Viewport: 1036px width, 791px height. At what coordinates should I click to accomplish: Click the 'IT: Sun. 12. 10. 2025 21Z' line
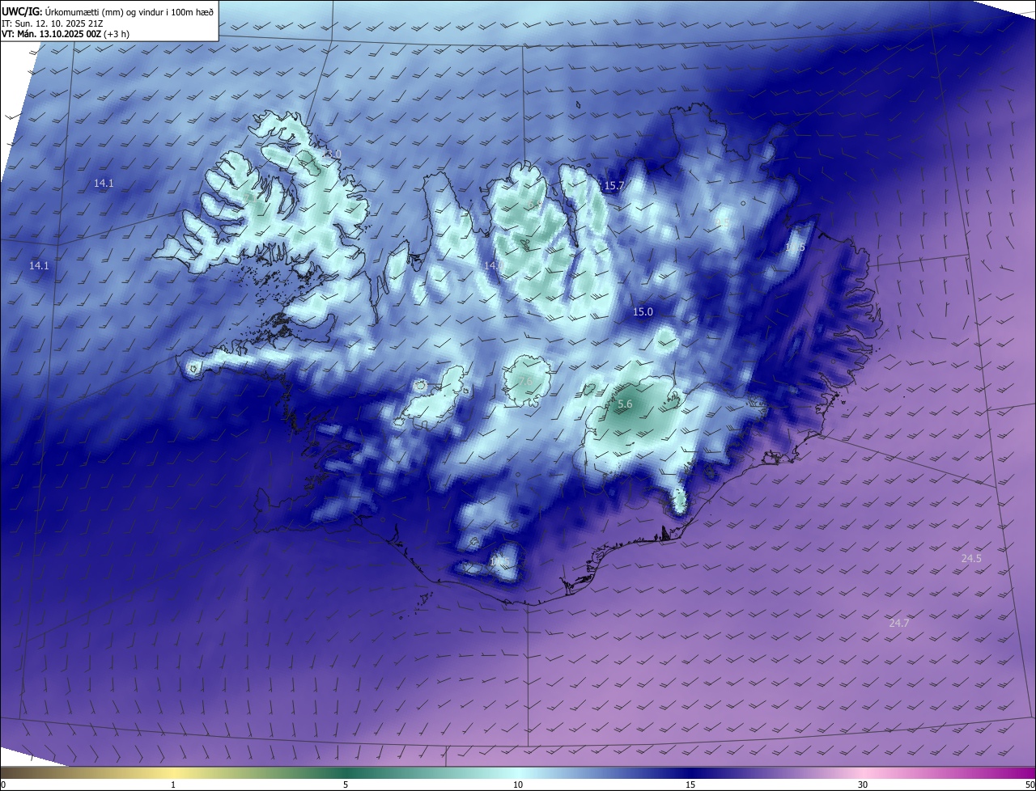click(52, 23)
